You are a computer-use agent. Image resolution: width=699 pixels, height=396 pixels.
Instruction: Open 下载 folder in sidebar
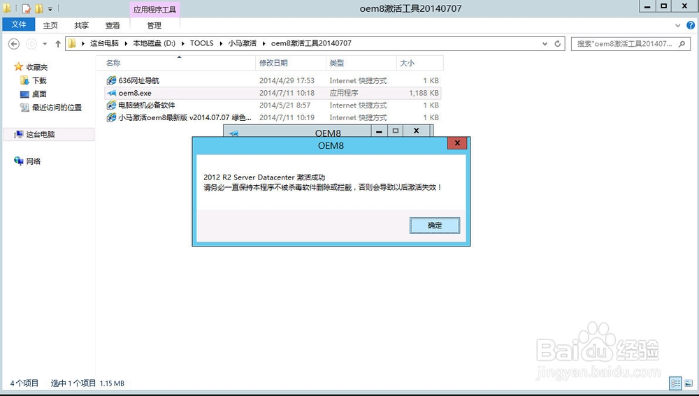39,80
